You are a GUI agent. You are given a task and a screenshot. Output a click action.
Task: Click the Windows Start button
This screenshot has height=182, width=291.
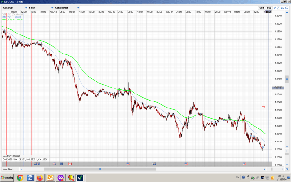click(x=7, y=178)
